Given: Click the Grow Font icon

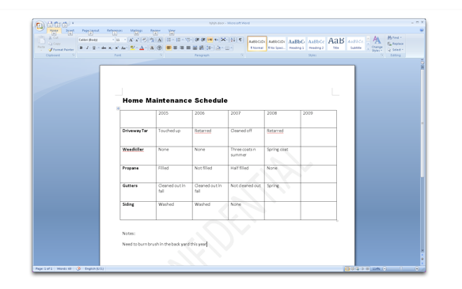Looking at the screenshot, I should [x=131, y=40].
